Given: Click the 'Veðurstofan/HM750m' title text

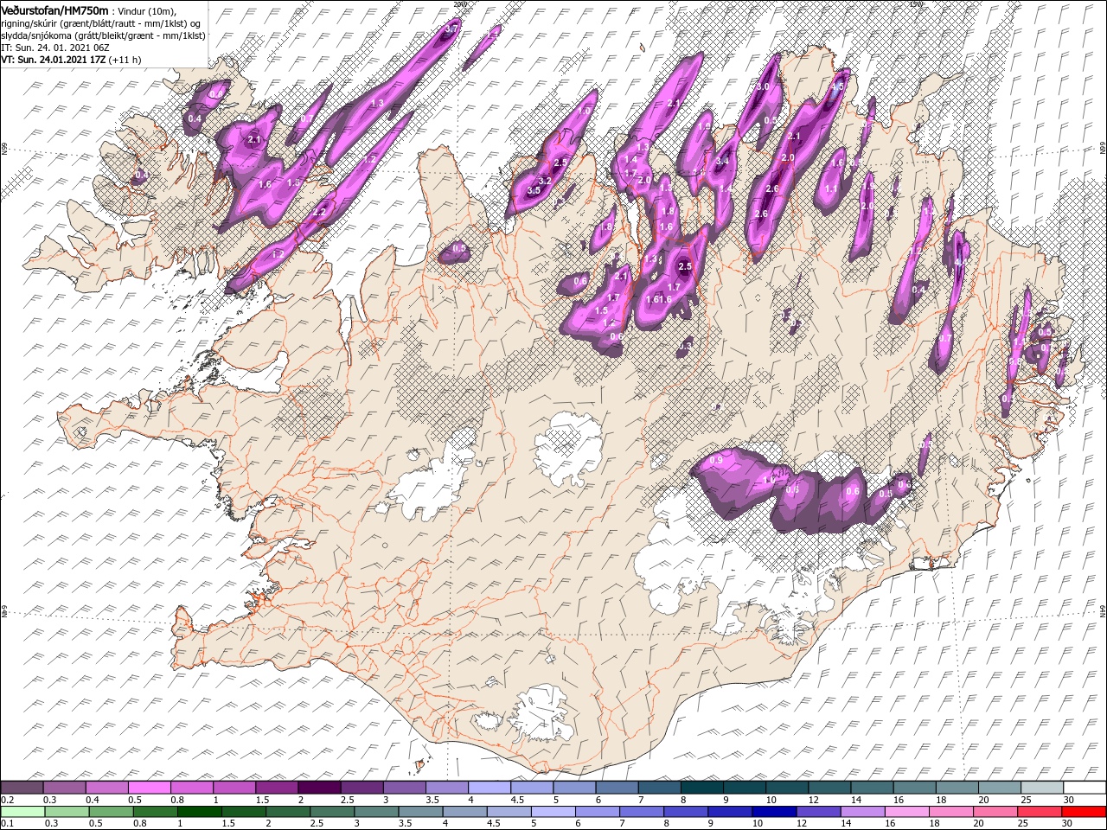Looking at the screenshot, I should (x=54, y=10).
